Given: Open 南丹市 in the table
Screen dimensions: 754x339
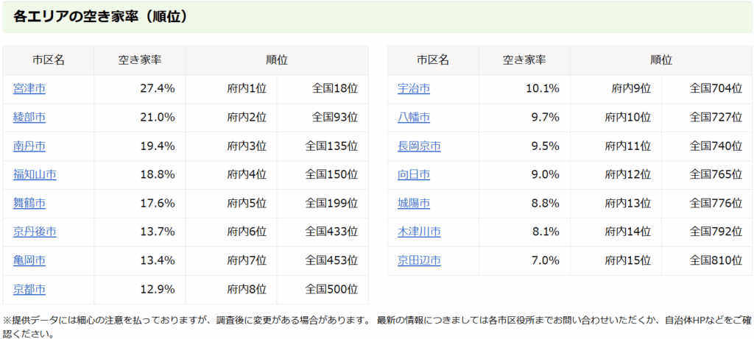Looking at the screenshot, I should click(29, 146).
